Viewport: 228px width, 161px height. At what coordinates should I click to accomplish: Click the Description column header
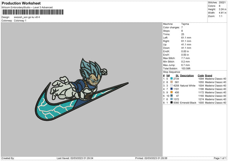(187, 76)
